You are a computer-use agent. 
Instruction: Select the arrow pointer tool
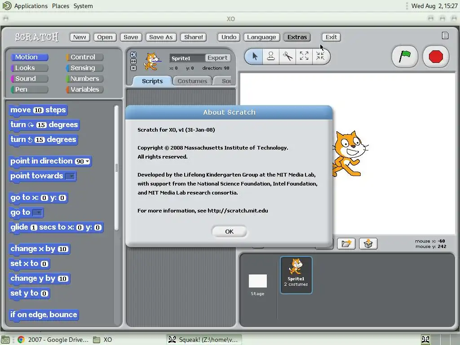254,56
